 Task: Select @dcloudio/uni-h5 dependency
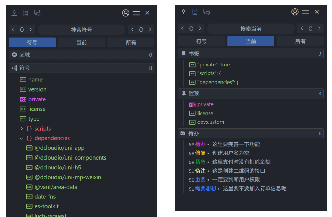58,168
